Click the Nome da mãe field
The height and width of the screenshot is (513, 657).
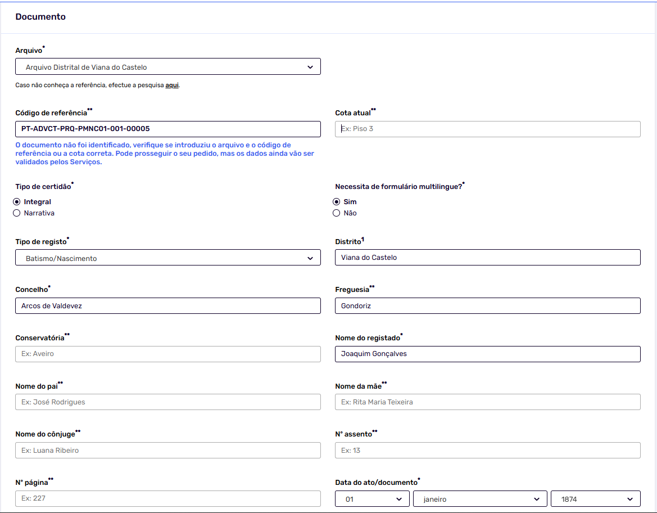click(x=487, y=402)
